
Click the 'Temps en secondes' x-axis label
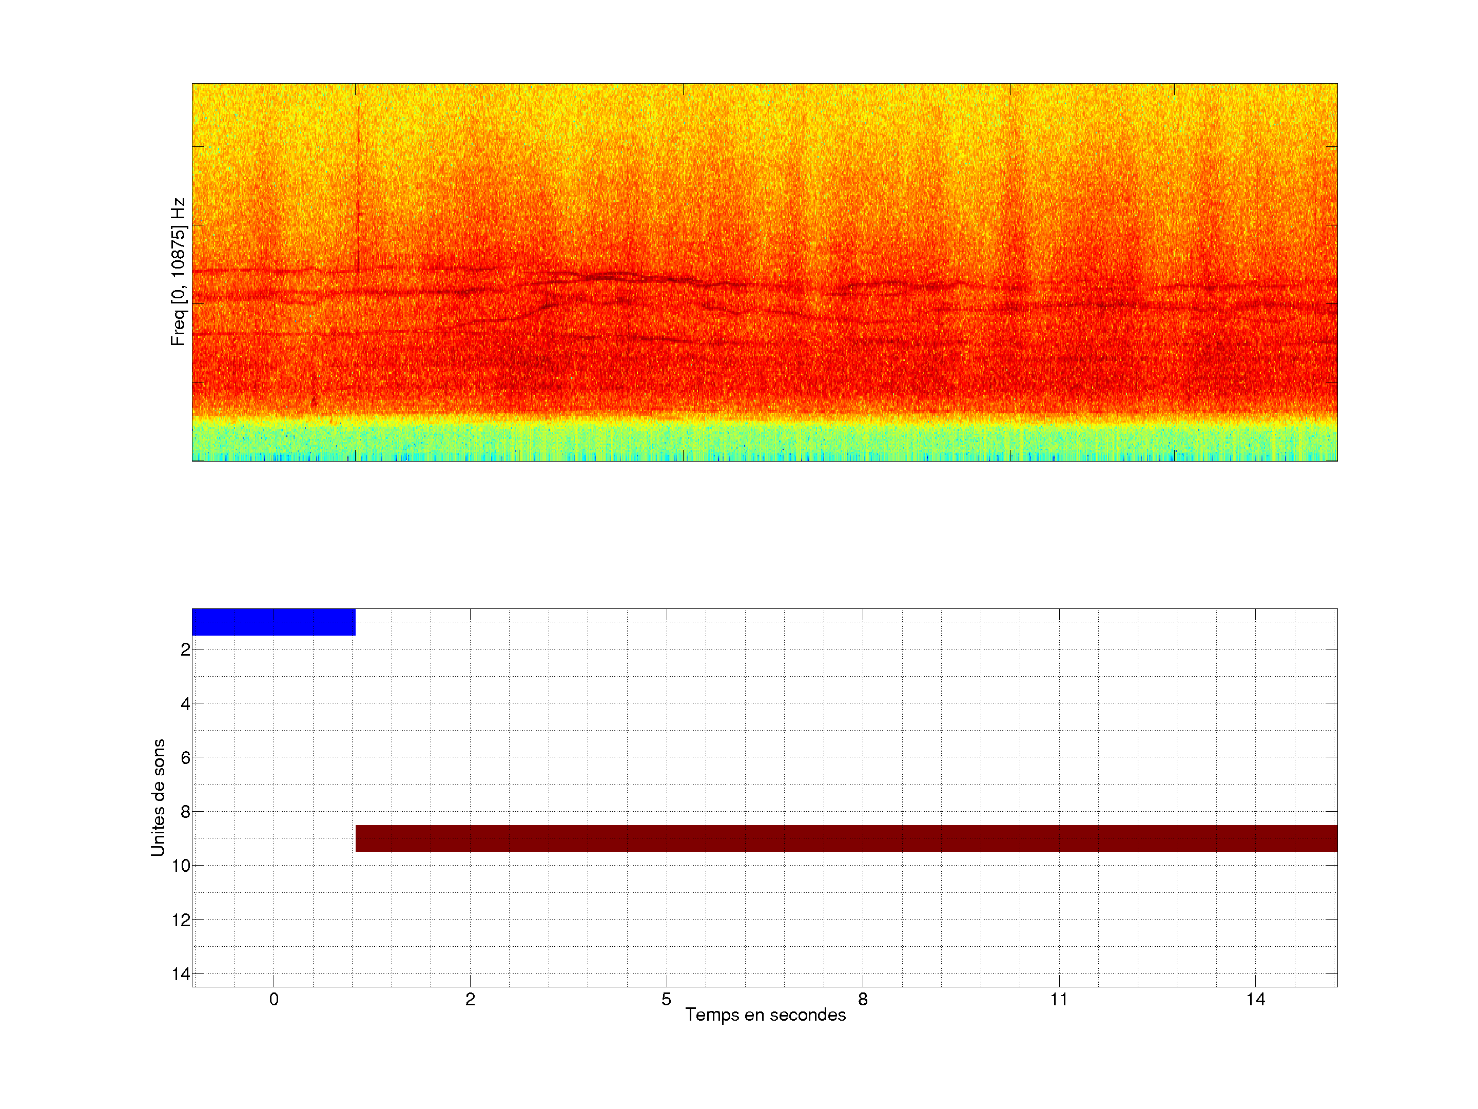click(x=765, y=1015)
